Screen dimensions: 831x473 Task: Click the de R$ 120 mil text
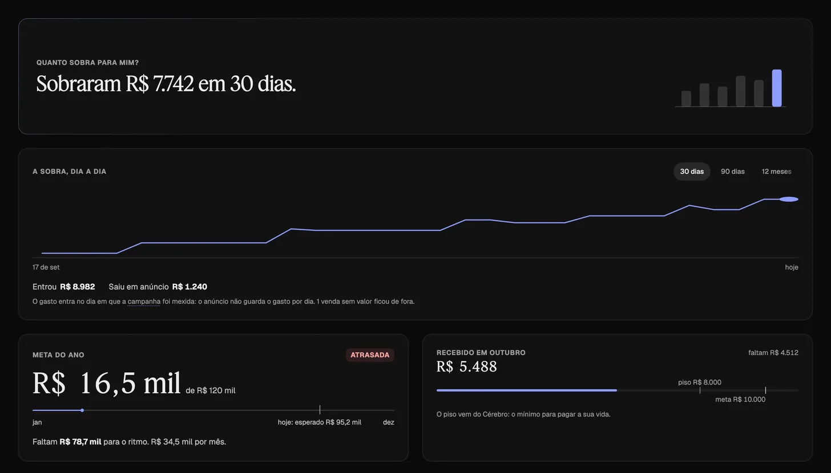tap(211, 390)
